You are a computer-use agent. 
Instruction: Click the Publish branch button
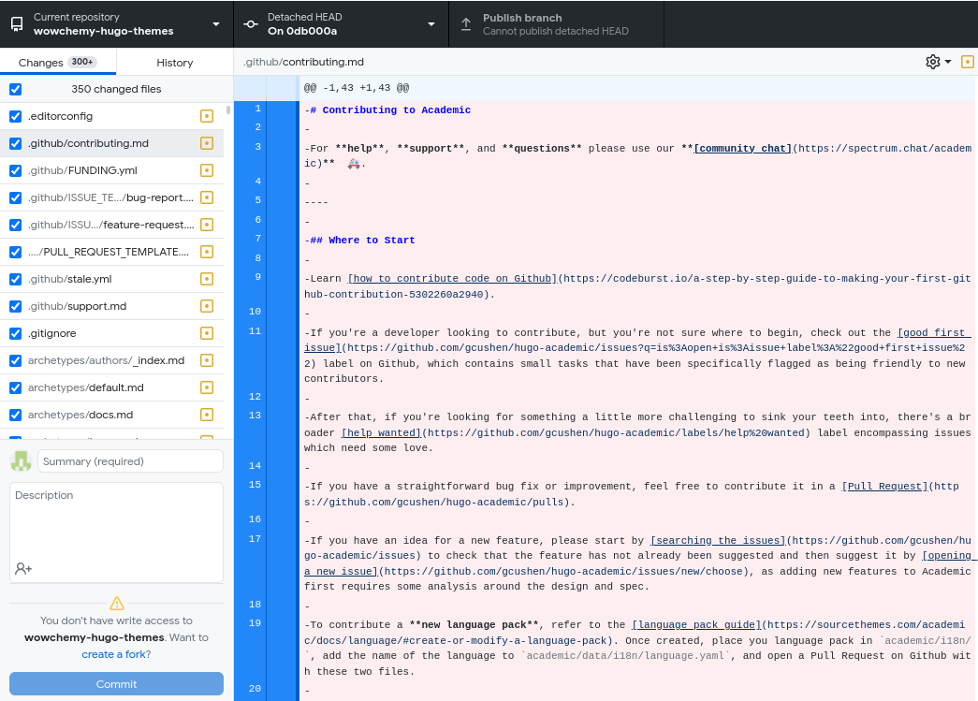(x=556, y=24)
